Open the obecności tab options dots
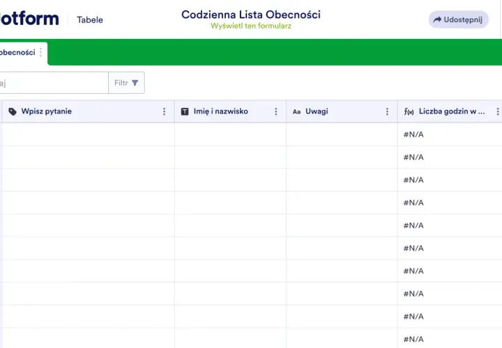502x348 pixels. click(40, 52)
